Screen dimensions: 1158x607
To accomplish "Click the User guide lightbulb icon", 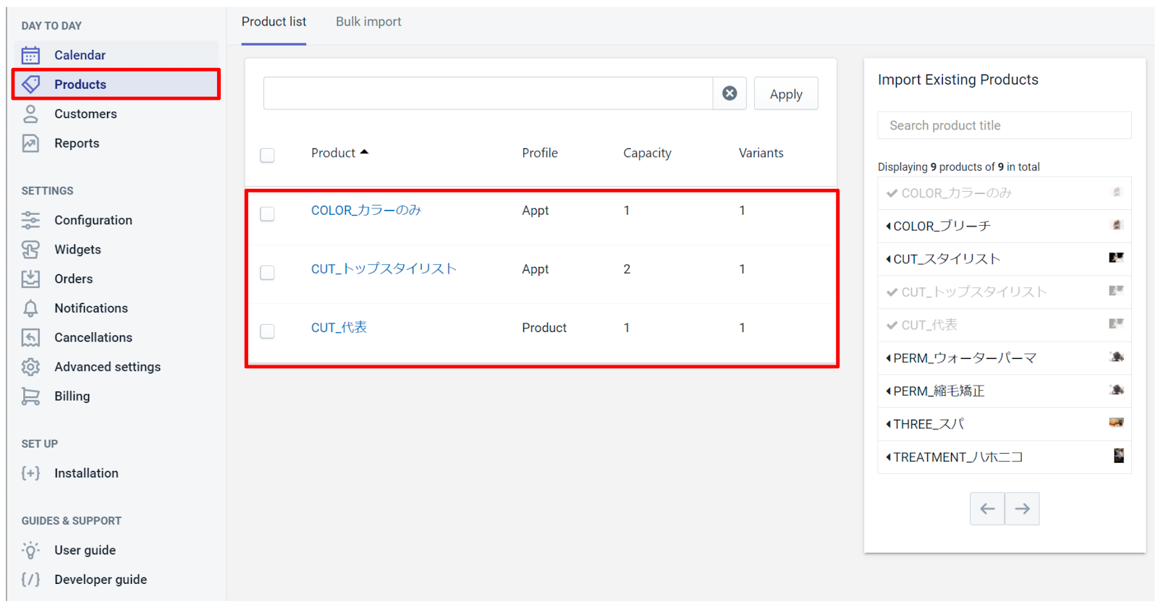I will pyautogui.click(x=30, y=551).
